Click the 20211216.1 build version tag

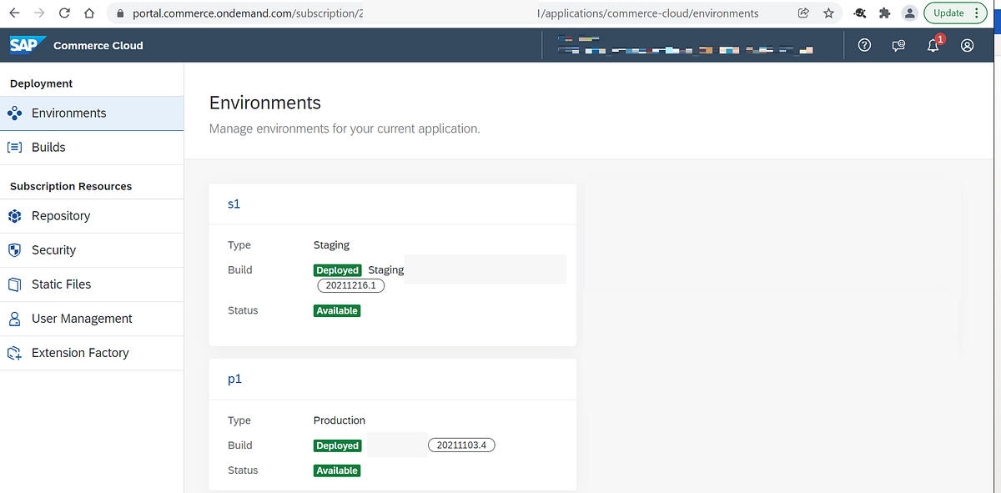pos(350,285)
